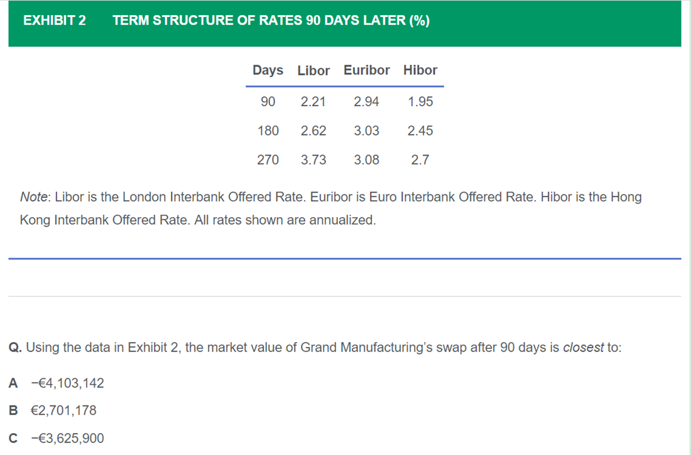Select the 90-day Hibor rate 1.95
Screen dimensions: 691x455
point(420,102)
